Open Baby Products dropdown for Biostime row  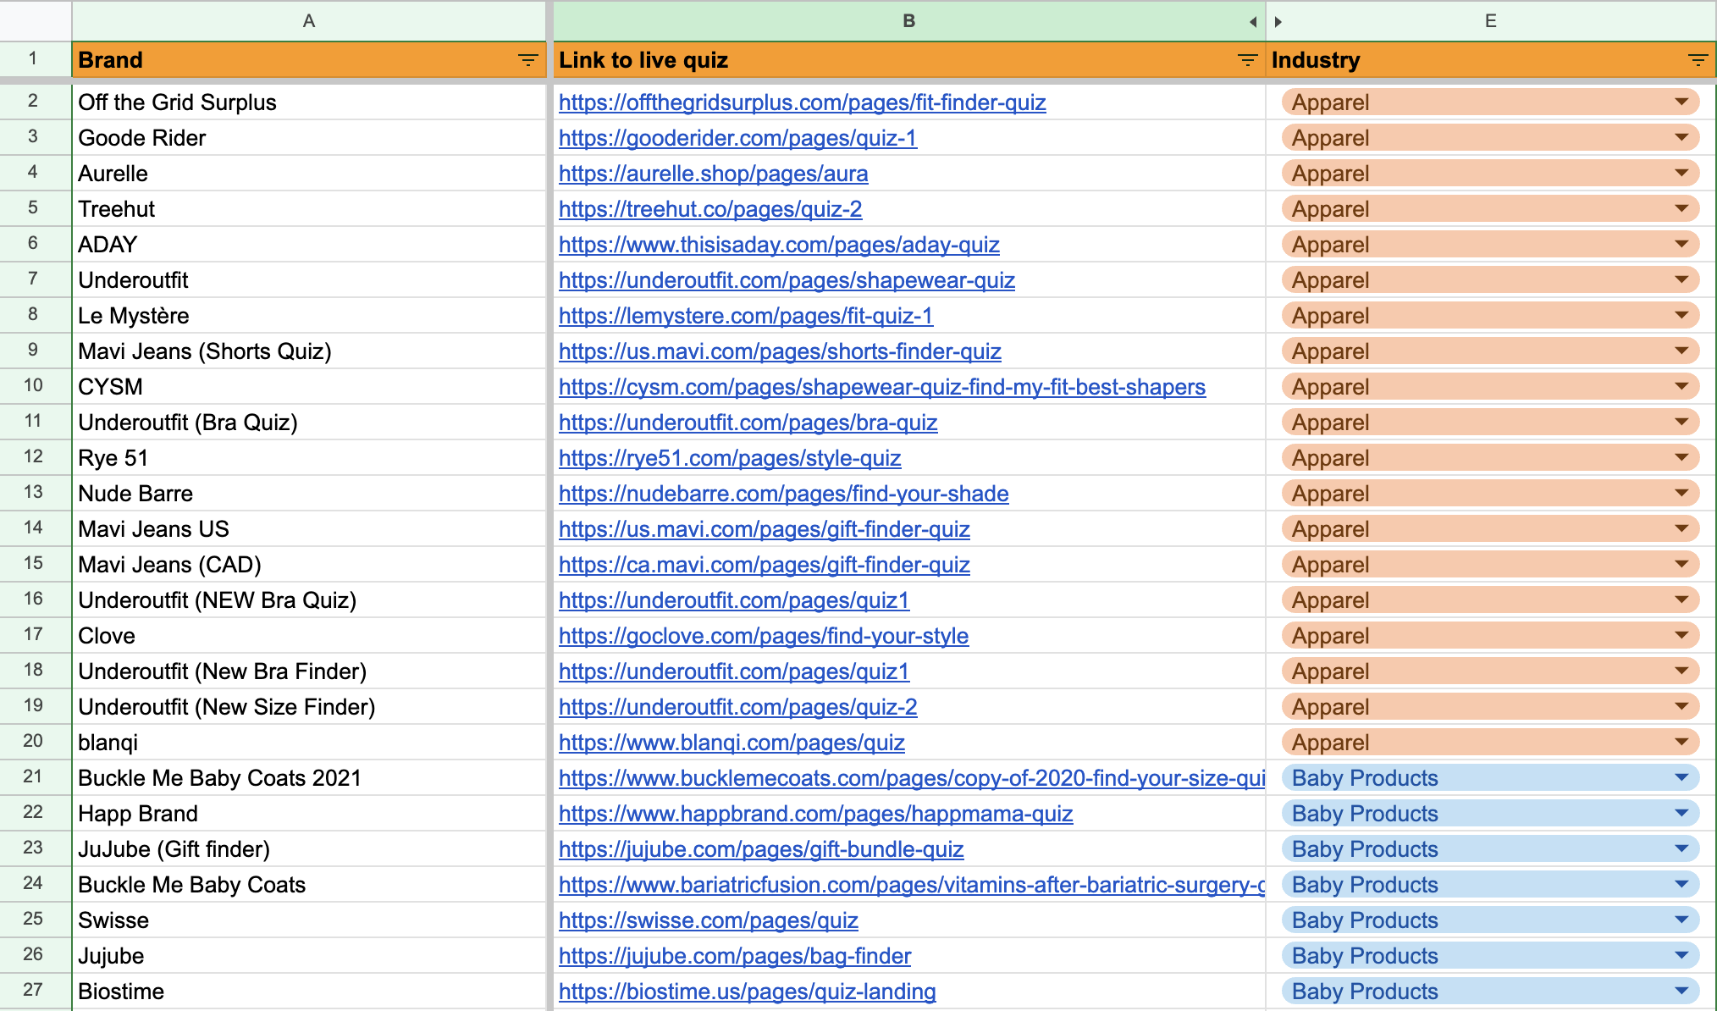(x=1681, y=992)
